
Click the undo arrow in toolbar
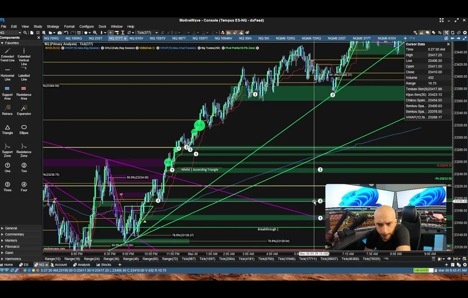(x=66, y=32)
